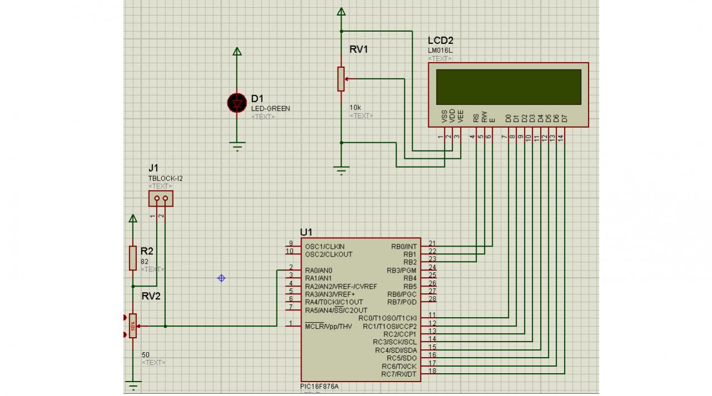Click the power terminal above R2
Image resolution: width=712 pixels, height=396 pixels.
(132, 218)
